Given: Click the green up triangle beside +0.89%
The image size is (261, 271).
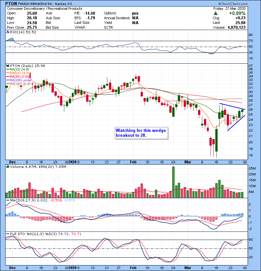Looking at the screenshot, I should 216,13.
